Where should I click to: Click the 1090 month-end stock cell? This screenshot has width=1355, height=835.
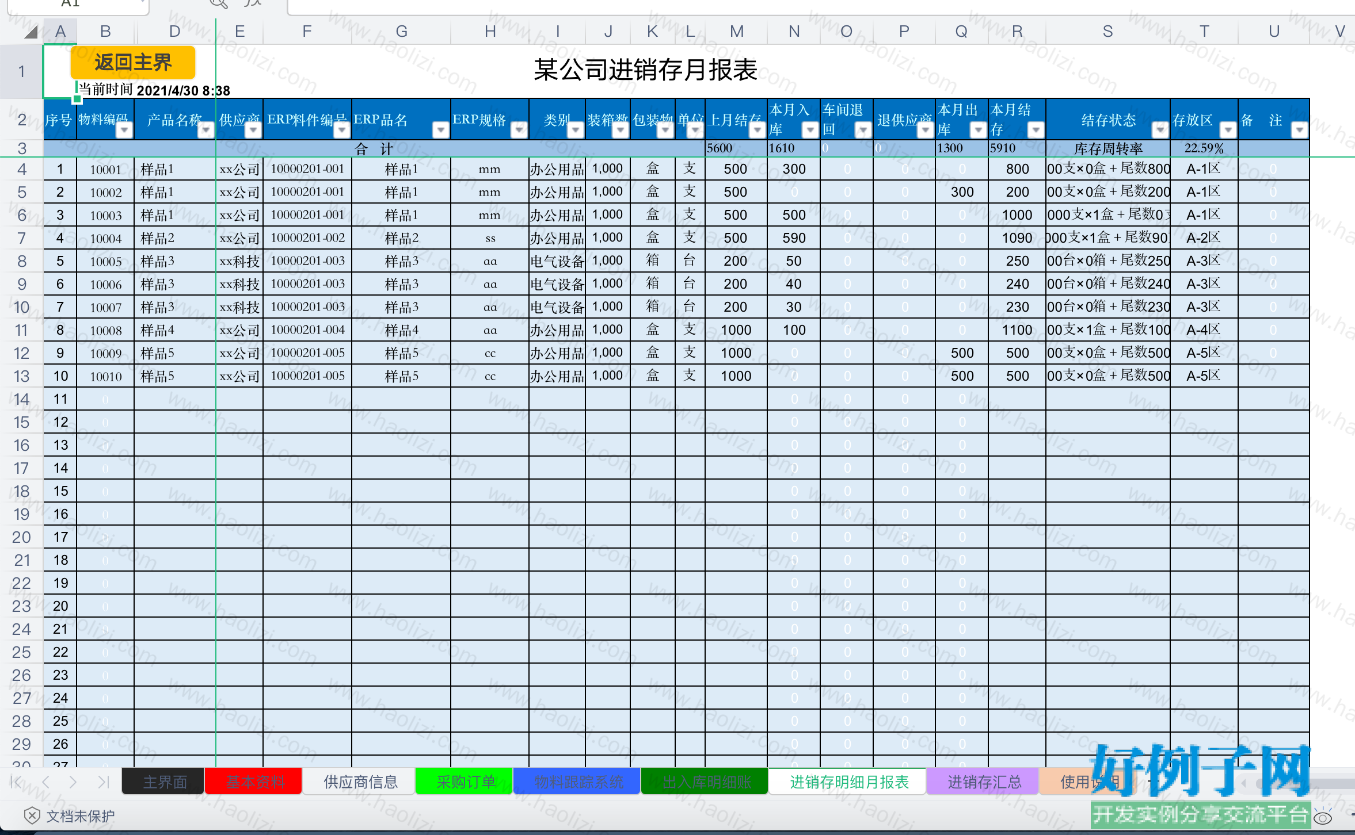(1017, 238)
